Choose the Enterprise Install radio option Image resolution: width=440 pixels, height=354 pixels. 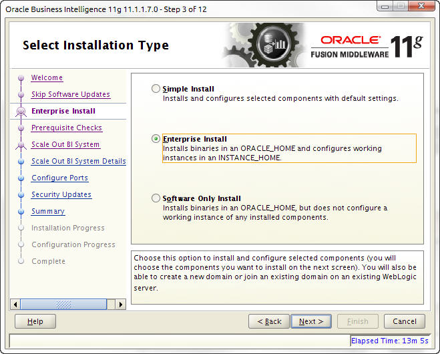tap(156, 139)
